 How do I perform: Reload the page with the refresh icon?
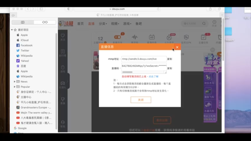158,9
